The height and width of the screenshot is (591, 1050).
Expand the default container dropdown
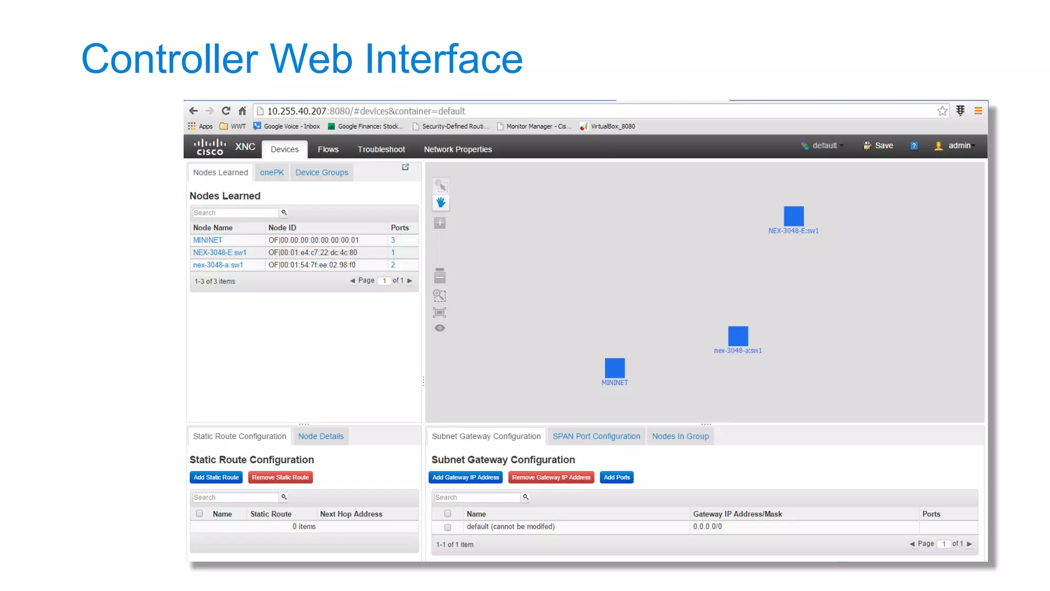pyautogui.click(x=822, y=146)
